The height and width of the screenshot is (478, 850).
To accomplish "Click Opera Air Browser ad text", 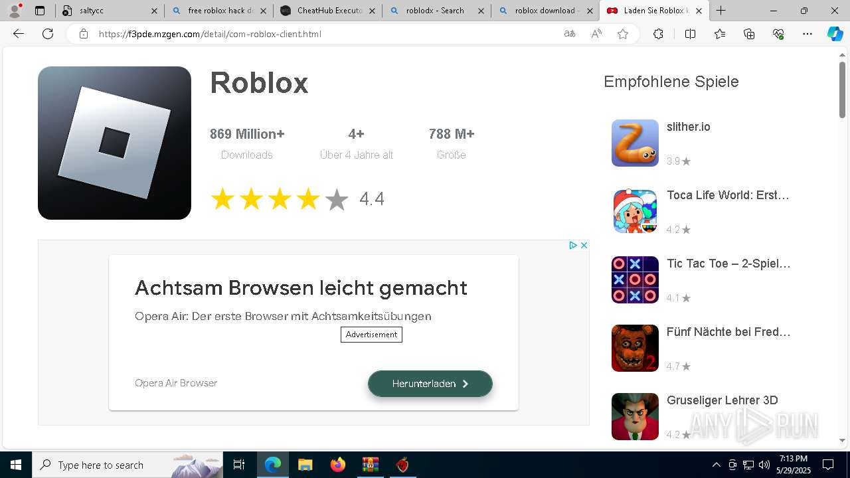I will coord(176,383).
